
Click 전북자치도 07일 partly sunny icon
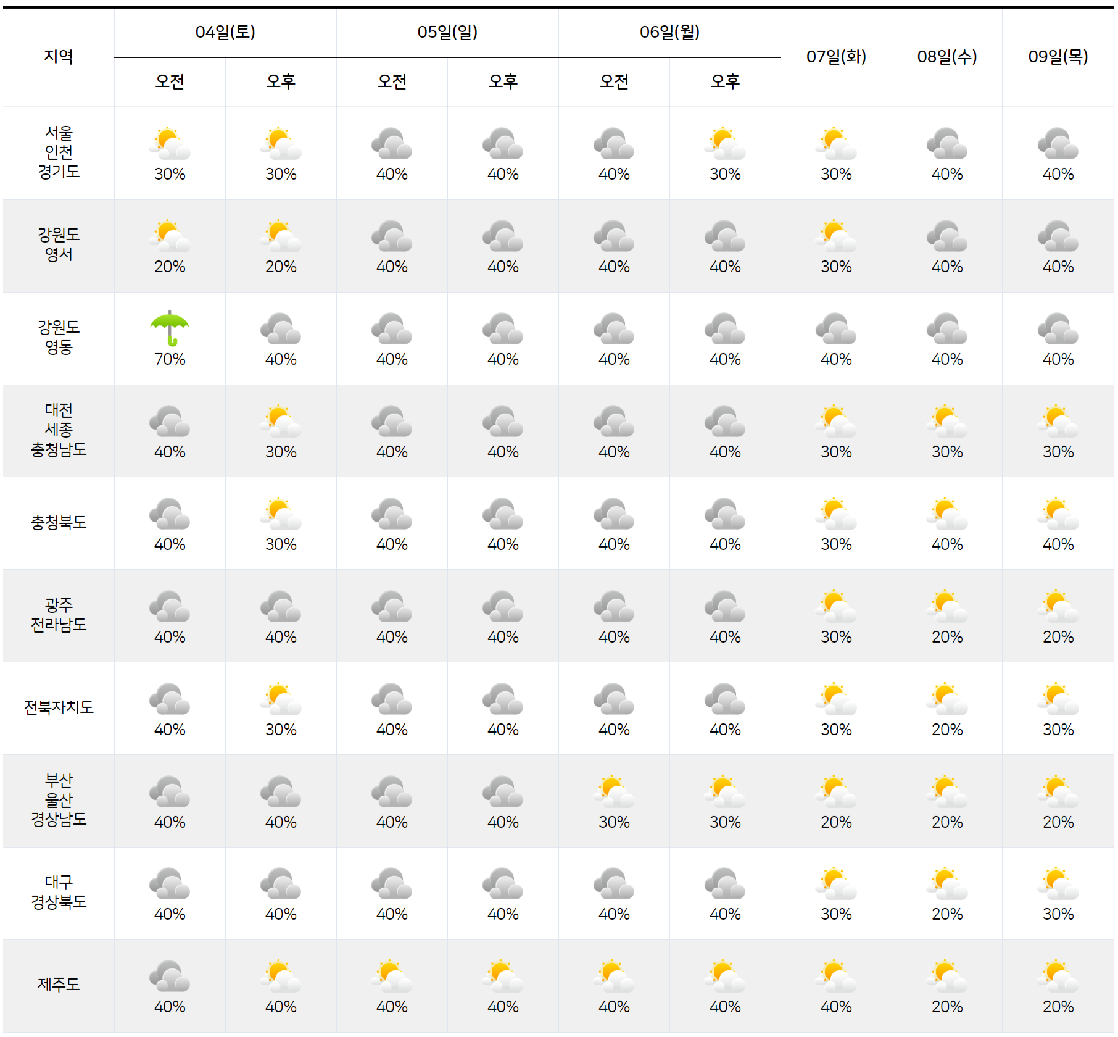(836, 699)
